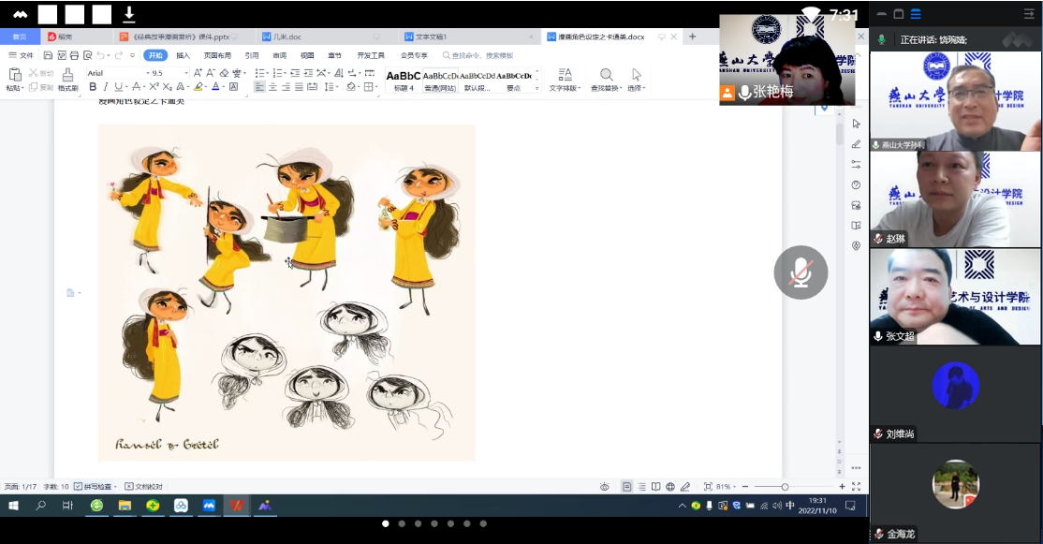Click the Format Painter (格式刷) icon
This screenshot has height=544, width=1043.
tap(67, 79)
